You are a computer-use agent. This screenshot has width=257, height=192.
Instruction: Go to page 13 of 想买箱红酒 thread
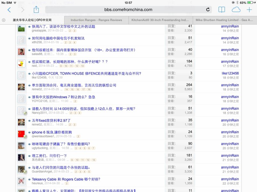tap(82, 66)
